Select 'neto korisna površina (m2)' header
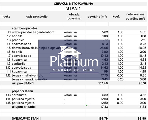 tap(135, 16)
